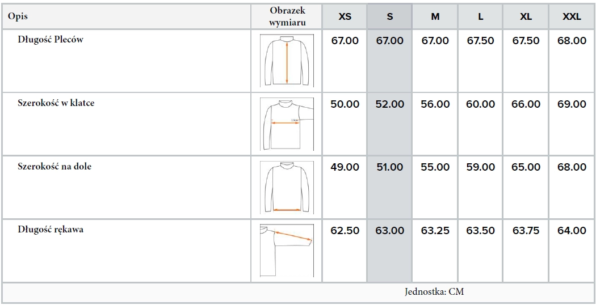
Task: Click the 63.25 sleeve length value
Action: coord(435,231)
